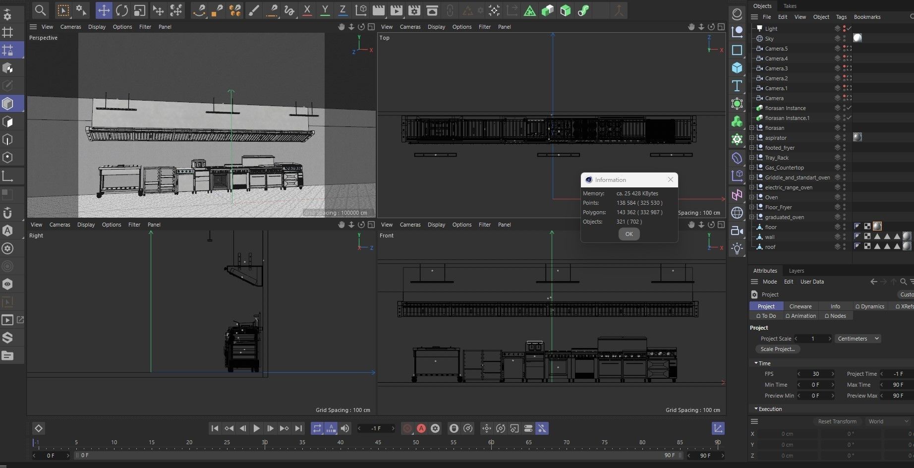Click the FPS value field
Image resolution: width=914 pixels, height=468 pixels.
(815, 374)
